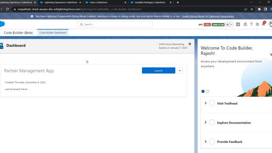Screen dimensions: 272x153
Task: Open Enable Debug Mode for Lightning Components link
Action: (x=208, y=16)
